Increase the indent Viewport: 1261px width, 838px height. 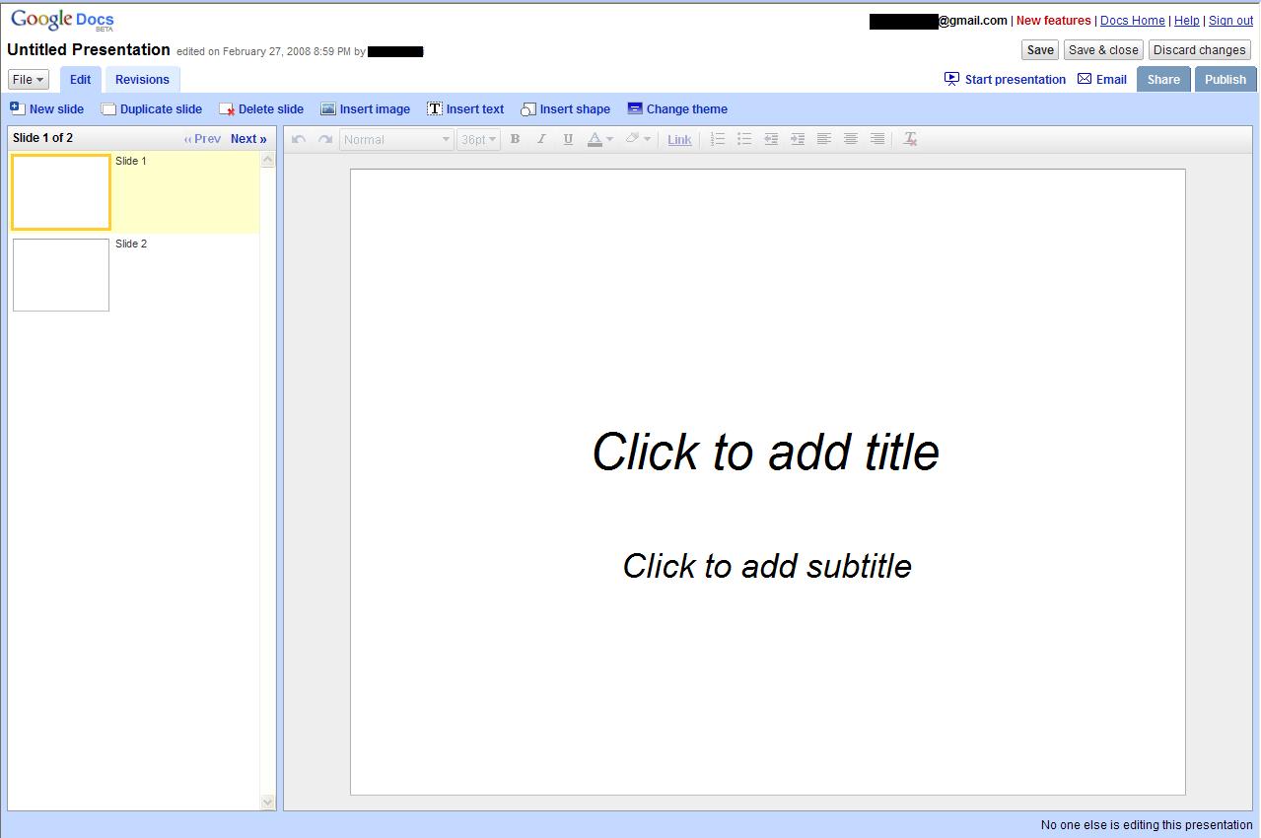click(x=798, y=139)
